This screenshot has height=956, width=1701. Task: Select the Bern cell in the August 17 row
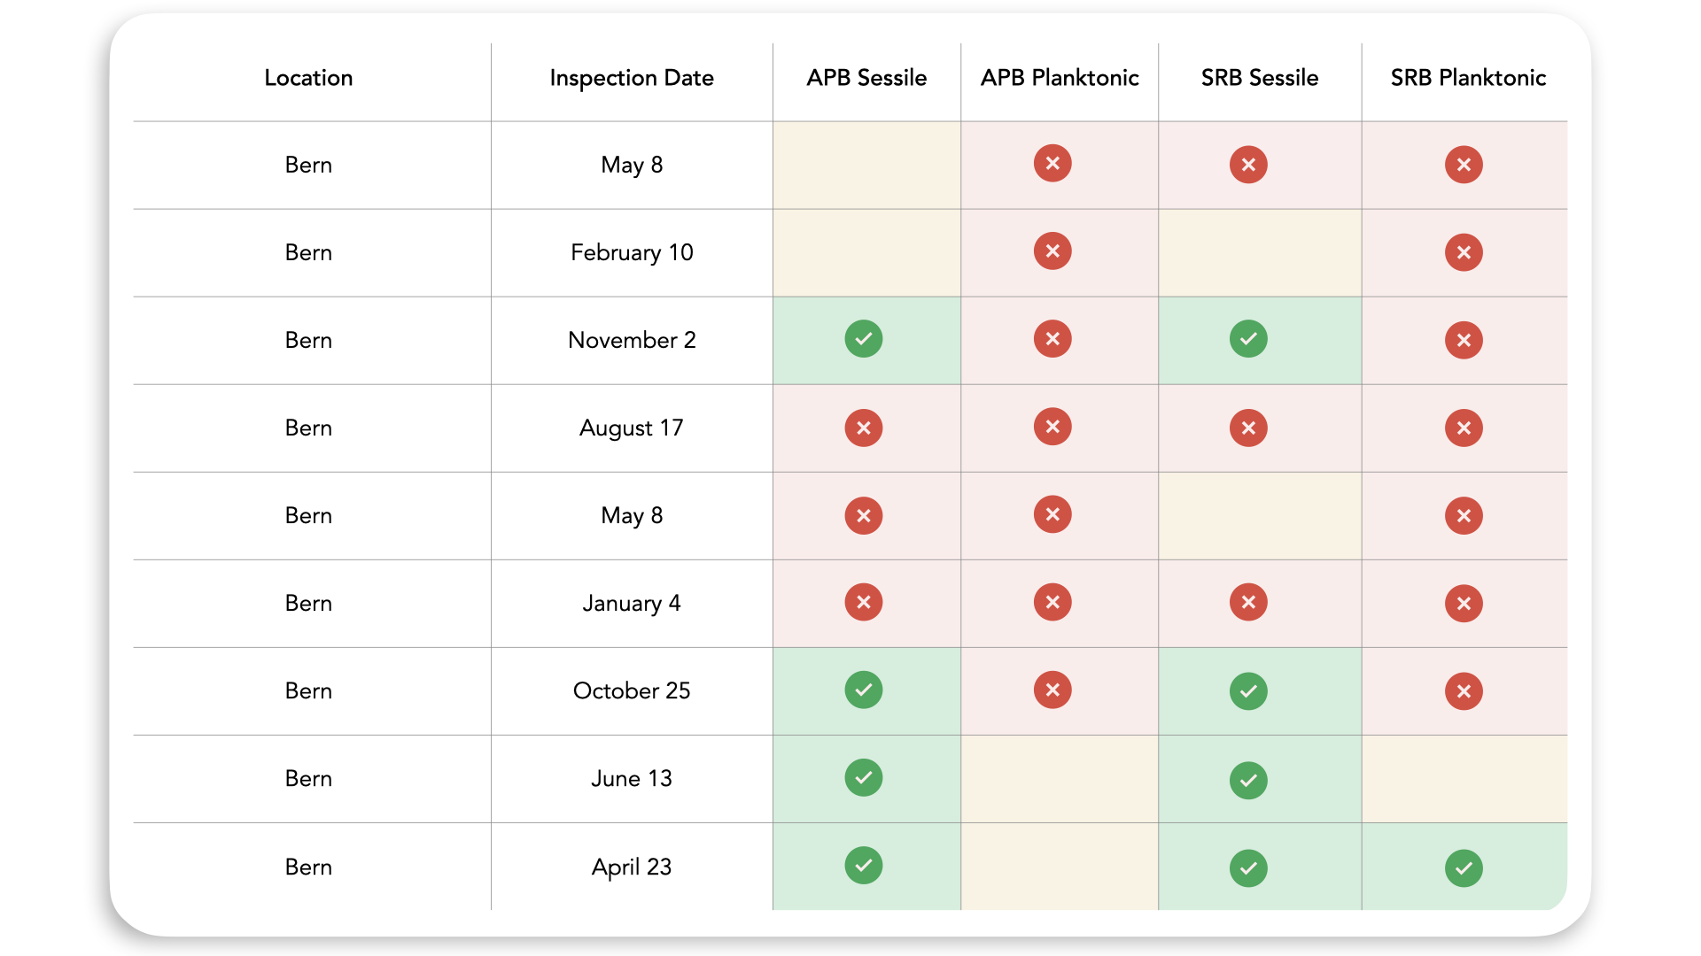pos(308,428)
